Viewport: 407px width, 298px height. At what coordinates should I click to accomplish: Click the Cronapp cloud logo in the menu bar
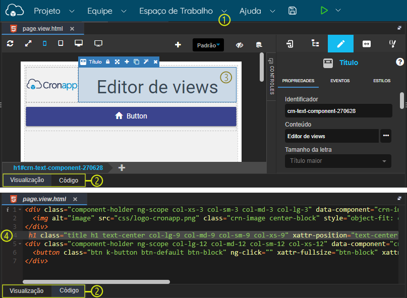[15, 11]
